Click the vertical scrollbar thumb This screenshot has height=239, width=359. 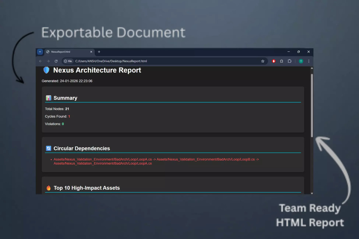point(312,105)
